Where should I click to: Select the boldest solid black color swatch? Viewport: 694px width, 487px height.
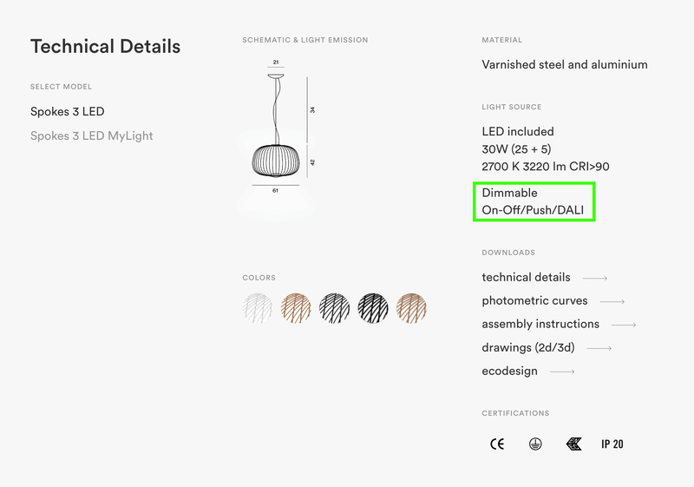tap(373, 307)
